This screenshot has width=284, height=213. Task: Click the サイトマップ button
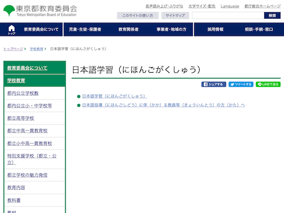175,16
